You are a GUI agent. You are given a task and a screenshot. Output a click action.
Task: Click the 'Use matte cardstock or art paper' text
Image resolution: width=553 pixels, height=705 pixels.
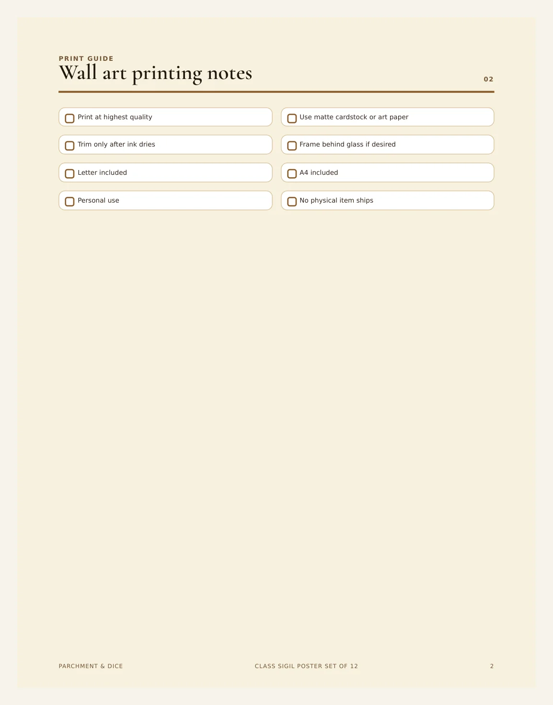[x=354, y=117]
